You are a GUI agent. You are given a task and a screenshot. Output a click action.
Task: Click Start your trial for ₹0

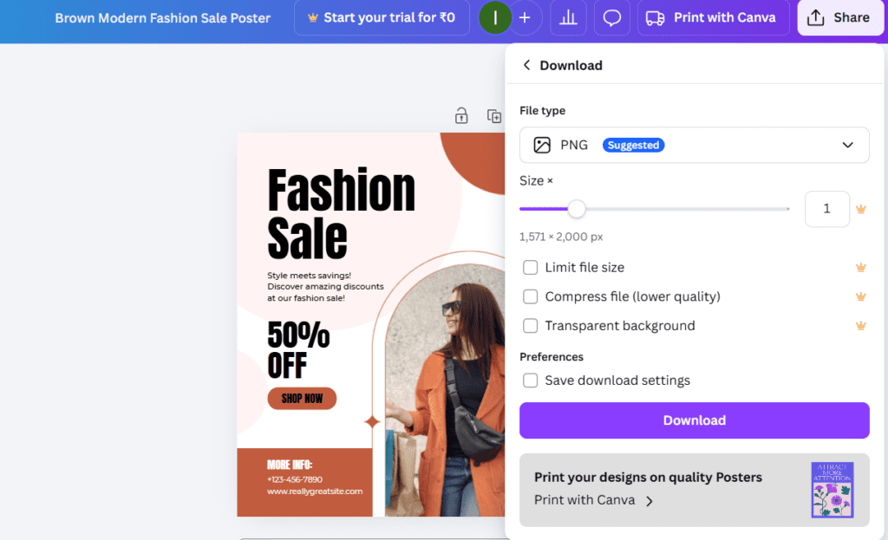click(x=382, y=18)
